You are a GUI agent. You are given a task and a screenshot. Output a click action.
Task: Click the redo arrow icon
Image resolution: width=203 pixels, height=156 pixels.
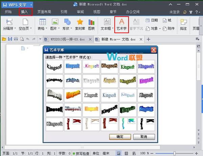click(34, 39)
